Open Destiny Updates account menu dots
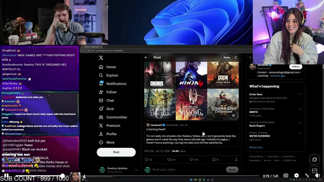324x182 pixels. [136, 170]
